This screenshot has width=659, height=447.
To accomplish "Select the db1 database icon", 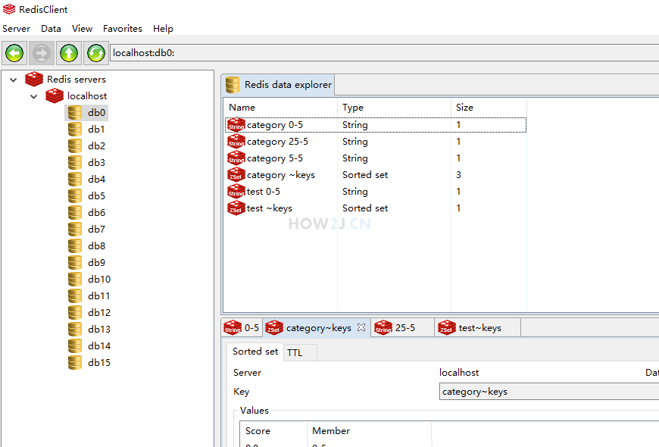I will [x=75, y=129].
